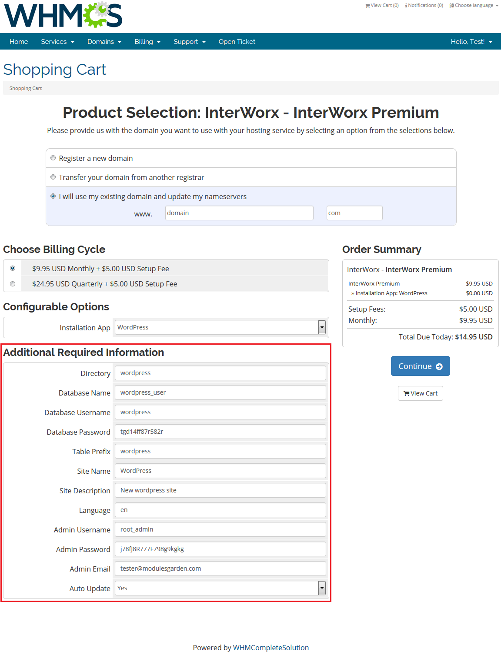
Task: Click the Directory input field
Action: click(220, 373)
